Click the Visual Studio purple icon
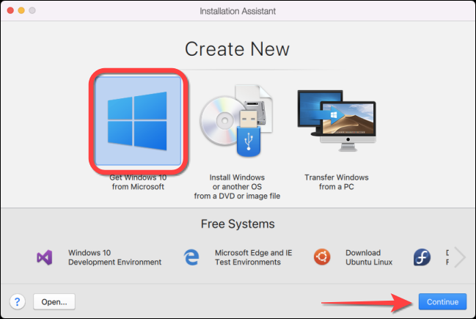 44,257
